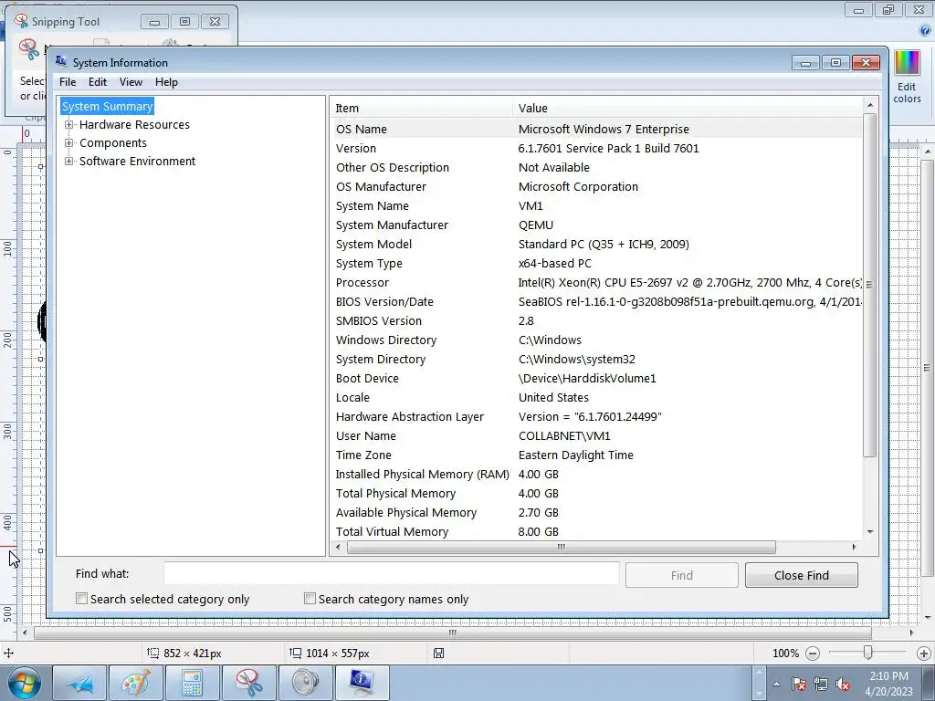Image resolution: width=935 pixels, height=701 pixels.
Task: Switch to Snipping Tool taskbar button
Action: click(248, 683)
